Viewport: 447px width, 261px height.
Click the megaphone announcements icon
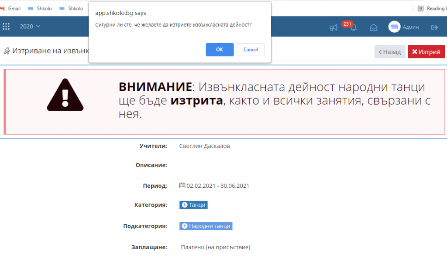click(334, 27)
